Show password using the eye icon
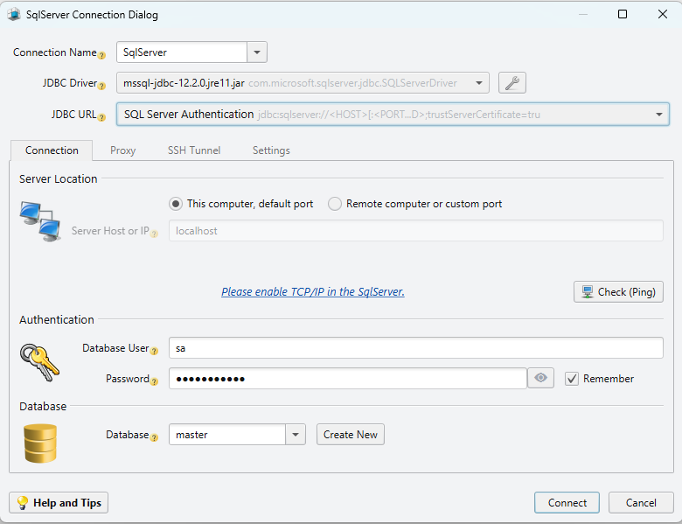 pos(541,378)
